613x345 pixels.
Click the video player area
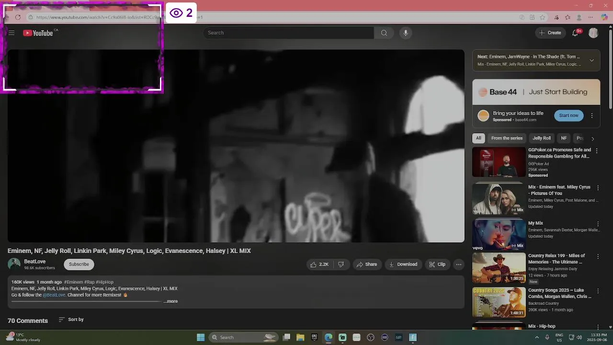pos(236,146)
